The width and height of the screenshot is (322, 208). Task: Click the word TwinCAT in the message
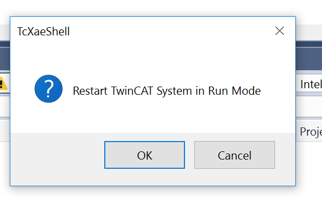coord(132,91)
